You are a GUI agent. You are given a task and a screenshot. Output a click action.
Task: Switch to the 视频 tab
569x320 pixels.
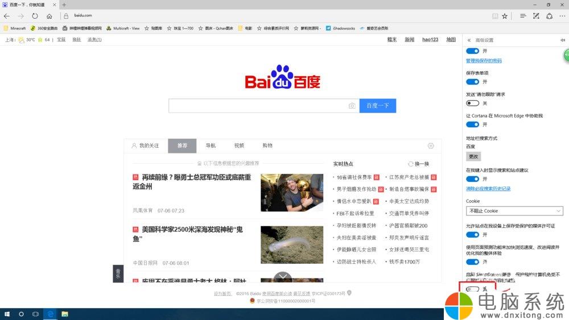coord(239,146)
